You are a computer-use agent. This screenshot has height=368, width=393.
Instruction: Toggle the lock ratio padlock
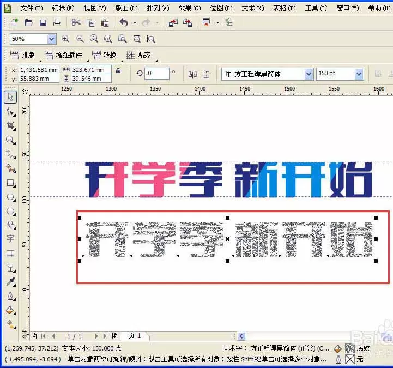118,70
